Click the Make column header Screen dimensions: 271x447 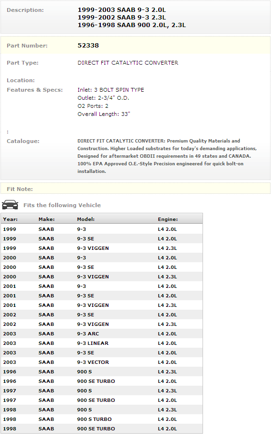click(x=47, y=219)
